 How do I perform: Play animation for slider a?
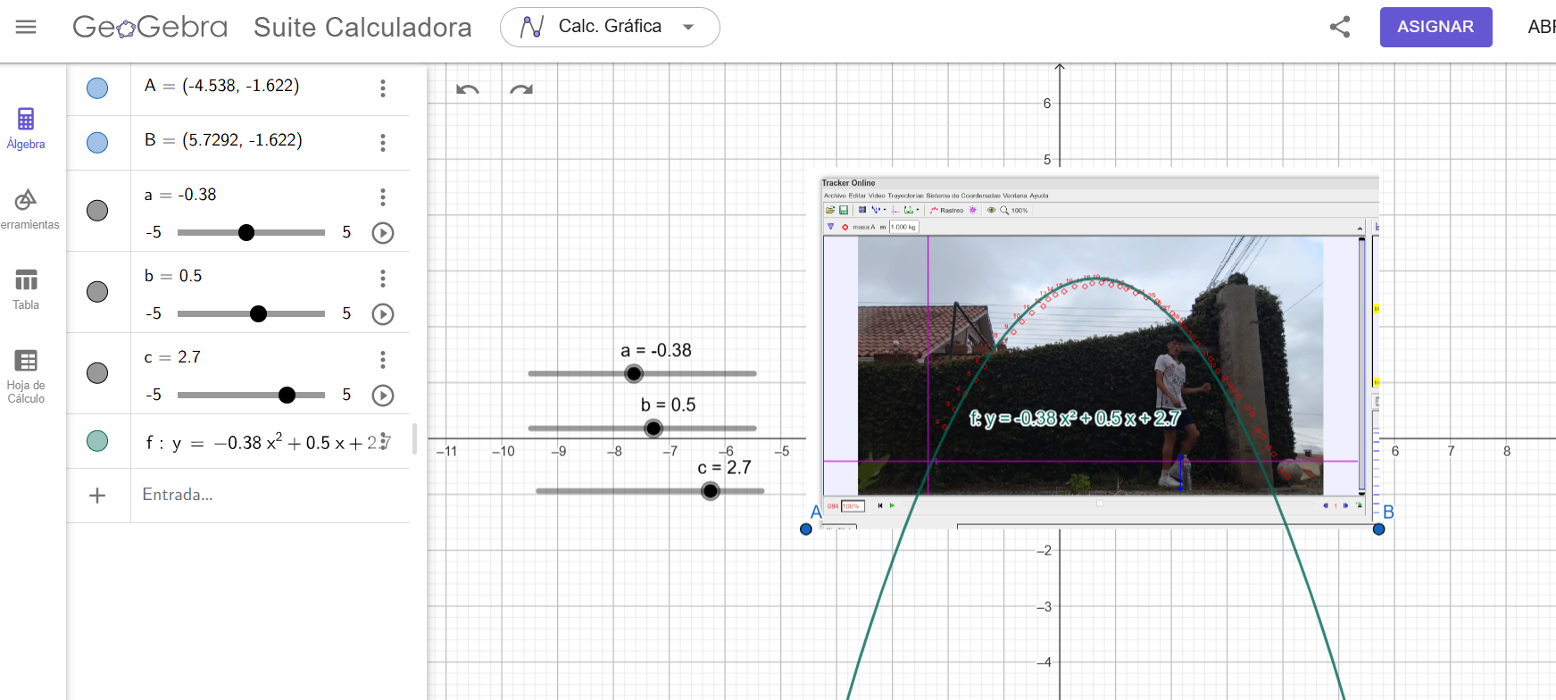pos(383,233)
